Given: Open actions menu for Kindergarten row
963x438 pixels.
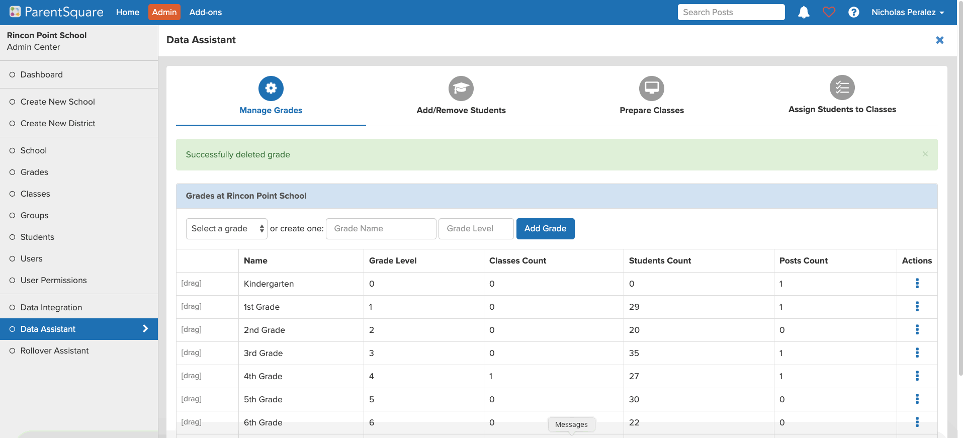Looking at the screenshot, I should point(917,283).
